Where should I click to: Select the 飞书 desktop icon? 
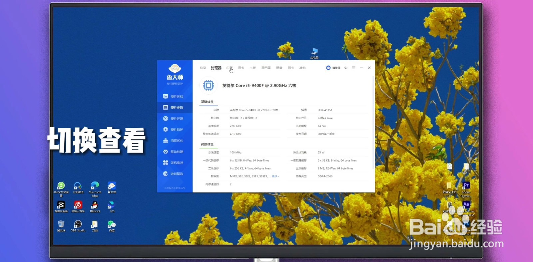[112, 207]
